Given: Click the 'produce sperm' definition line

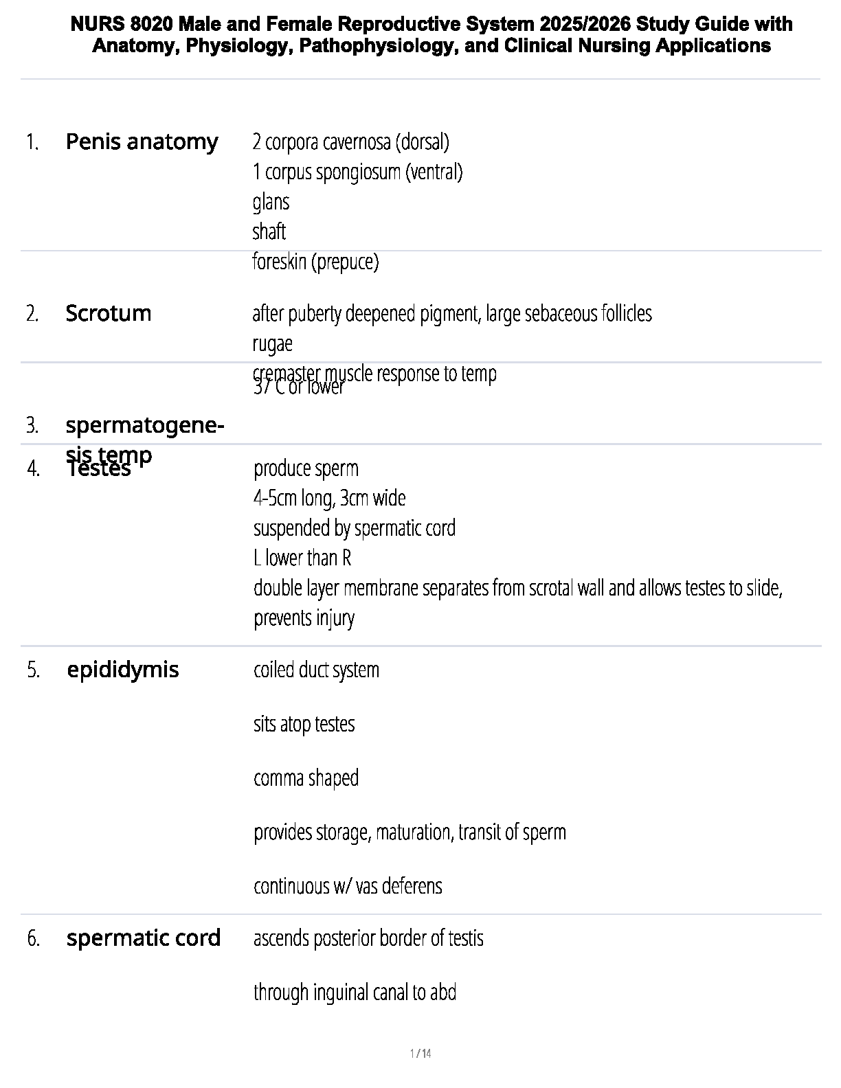Looking at the screenshot, I should [306, 469].
